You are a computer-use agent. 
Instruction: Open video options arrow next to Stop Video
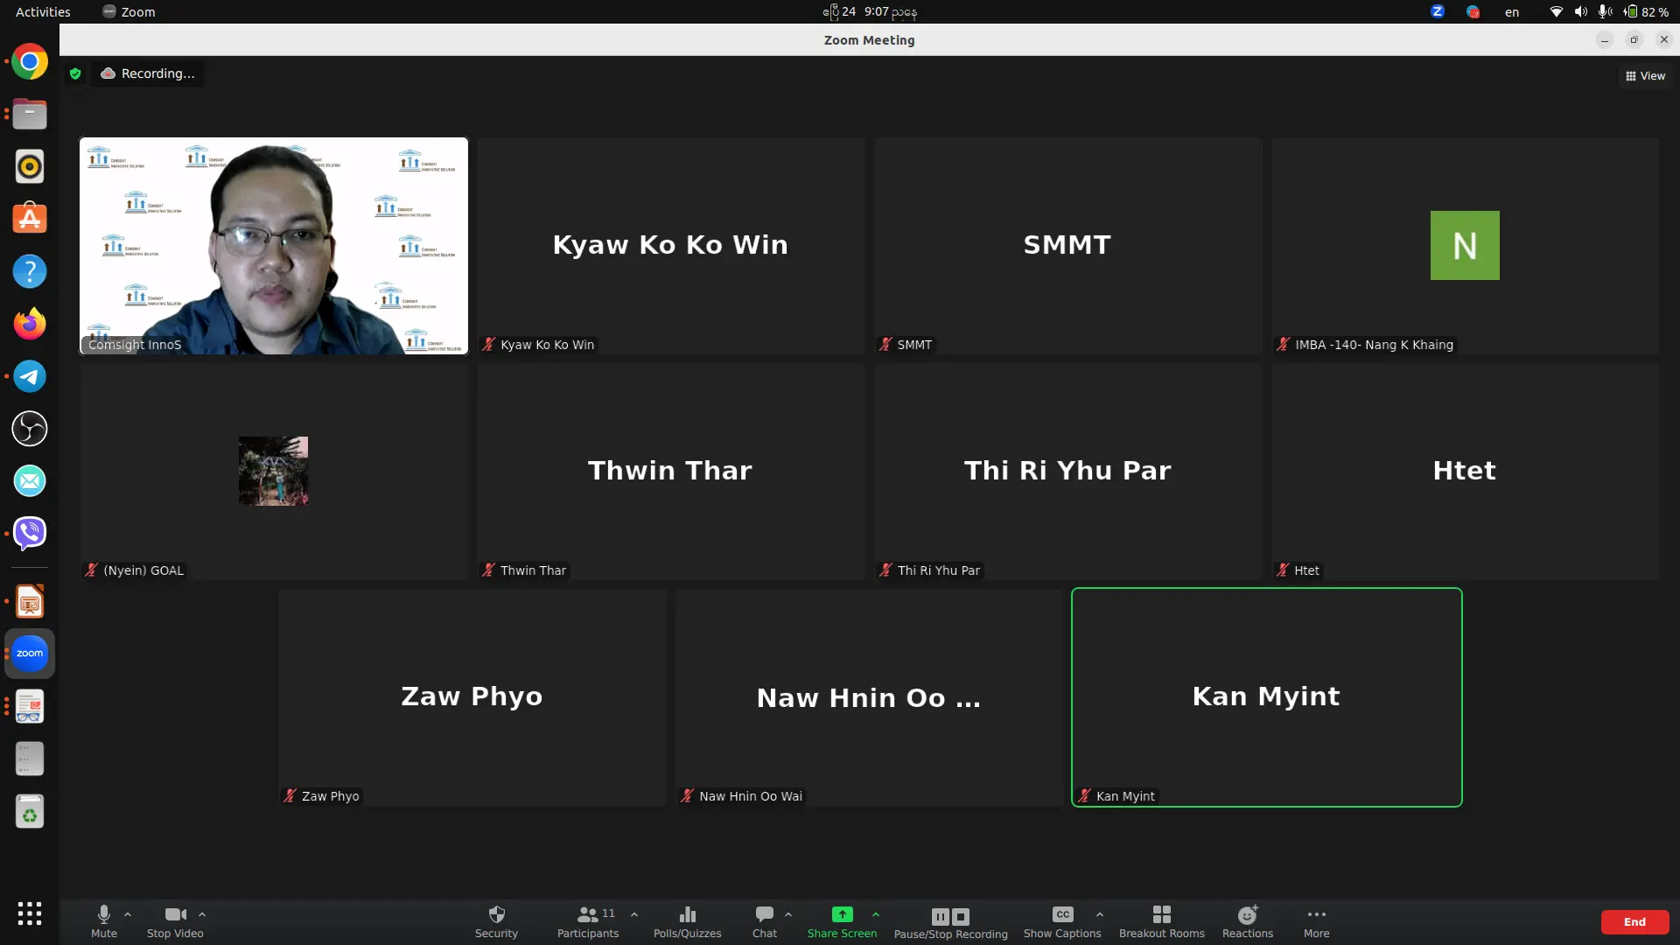pyautogui.click(x=202, y=914)
